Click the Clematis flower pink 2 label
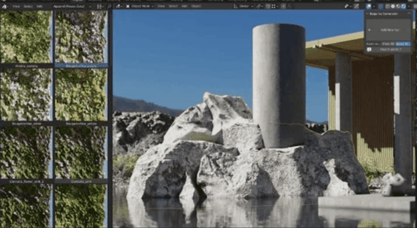 pyautogui.click(x=26, y=181)
